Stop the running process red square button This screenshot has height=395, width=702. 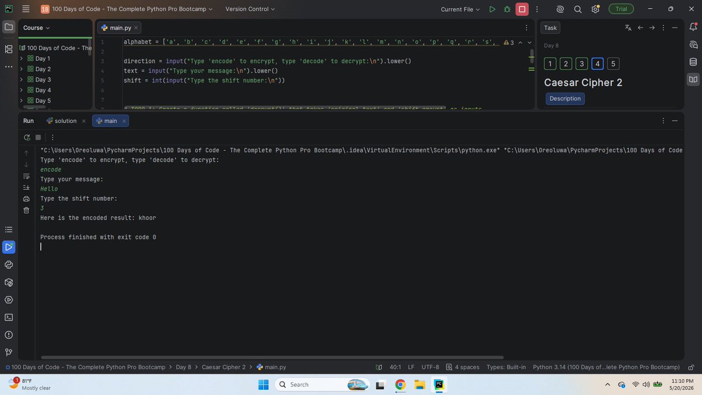point(522,9)
